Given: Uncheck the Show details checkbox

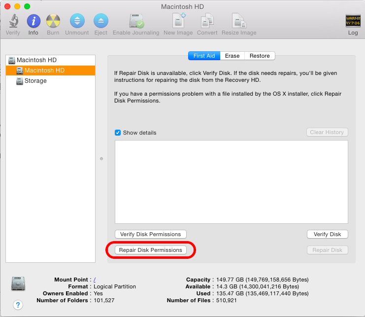Looking at the screenshot, I should pyautogui.click(x=118, y=133).
